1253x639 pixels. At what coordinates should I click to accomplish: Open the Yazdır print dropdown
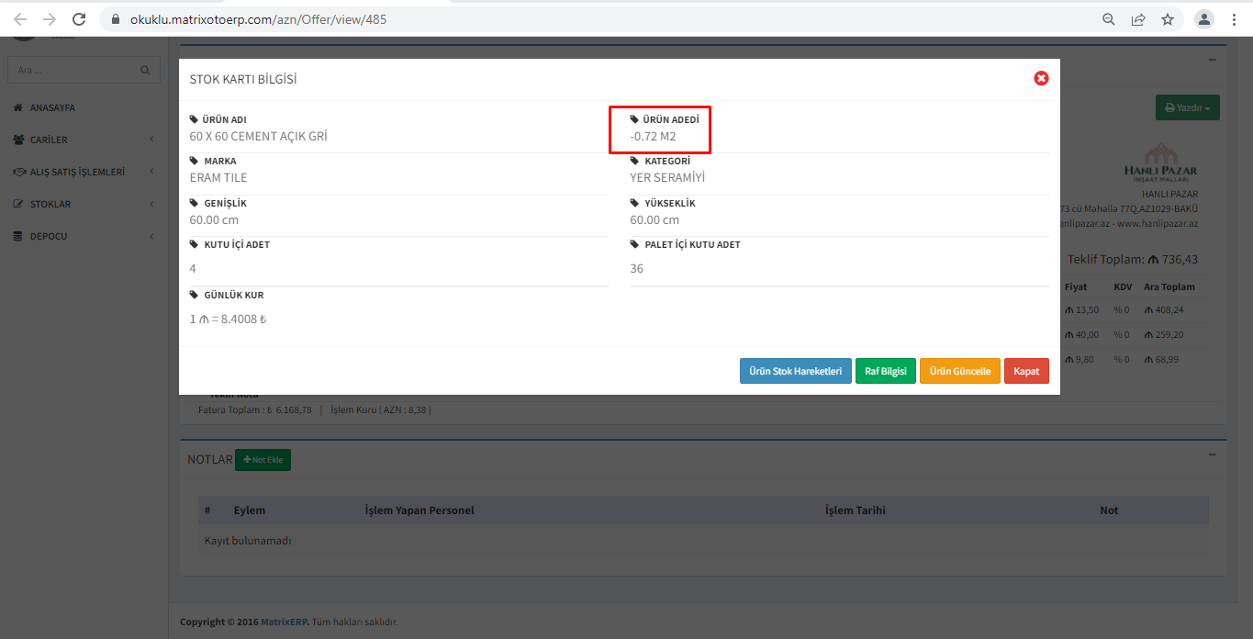point(1187,107)
